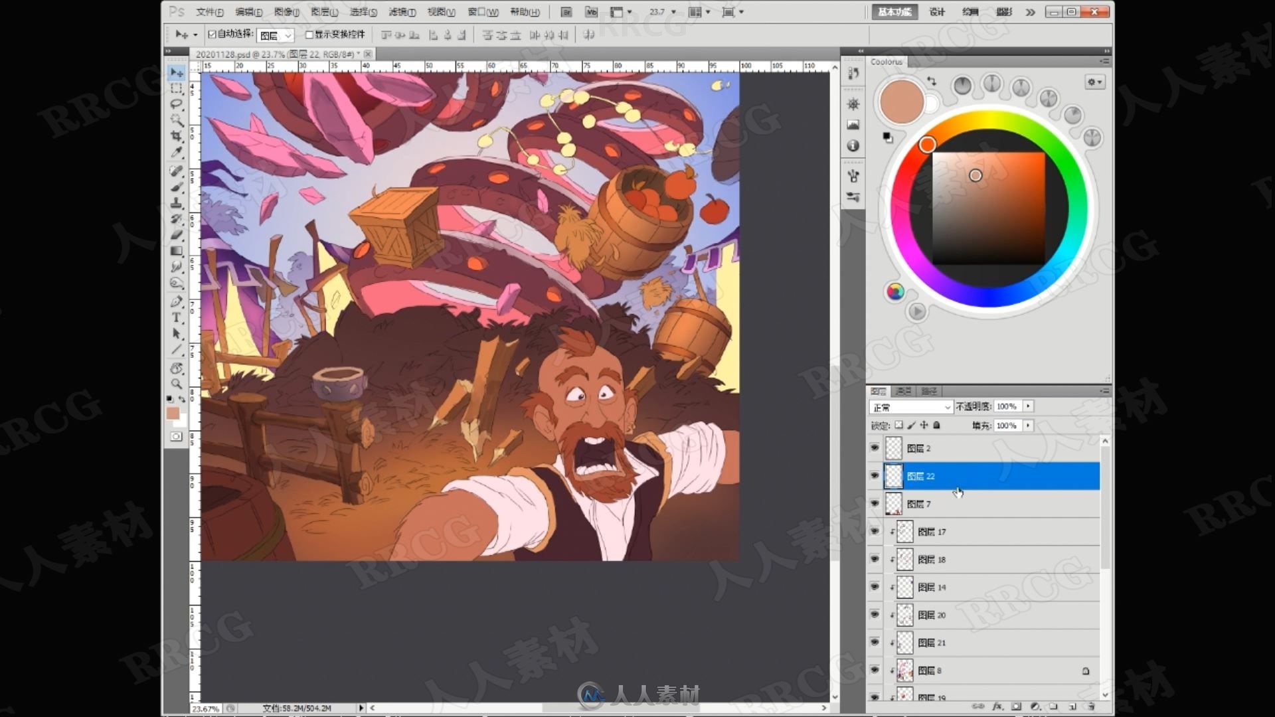This screenshot has width=1275, height=717.
Task: Select the Gradient tool
Action: click(x=176, y=251)
